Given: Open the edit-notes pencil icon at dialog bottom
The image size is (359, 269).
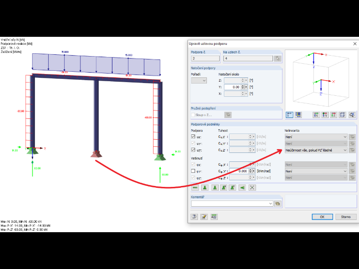Looking at the screenshot, I should coord(204,217).
